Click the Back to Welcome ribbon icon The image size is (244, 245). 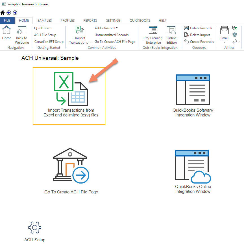(x=22, y=30)
